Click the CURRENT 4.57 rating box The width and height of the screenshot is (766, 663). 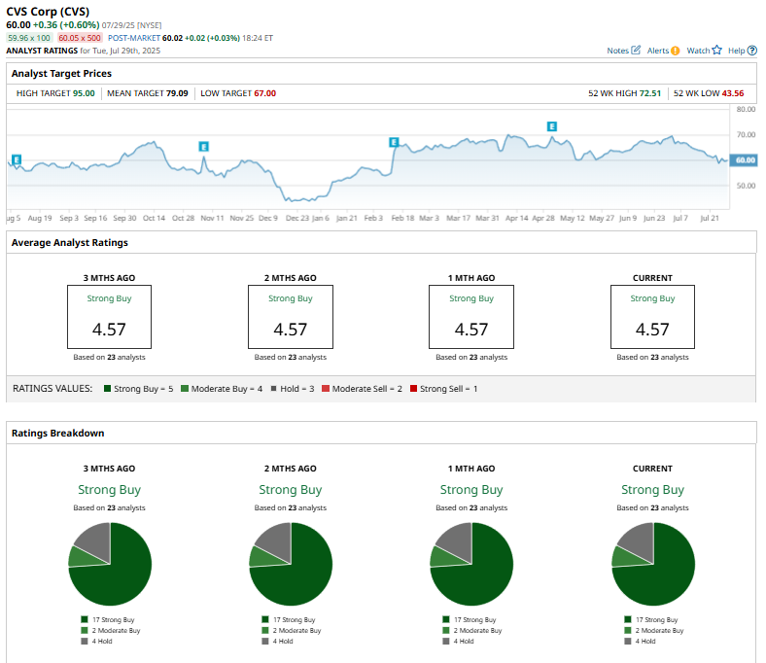click(652, 317)
